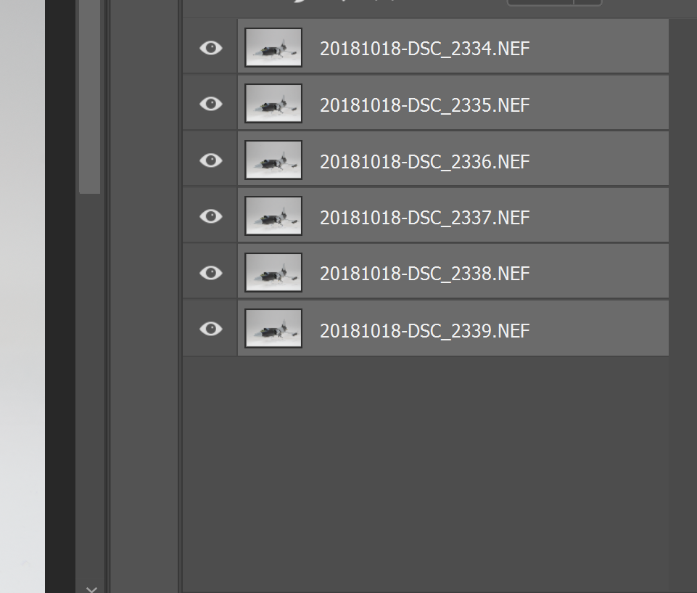Toggle visibility of layer DSC_2339.NEF

tap(211, 329)
